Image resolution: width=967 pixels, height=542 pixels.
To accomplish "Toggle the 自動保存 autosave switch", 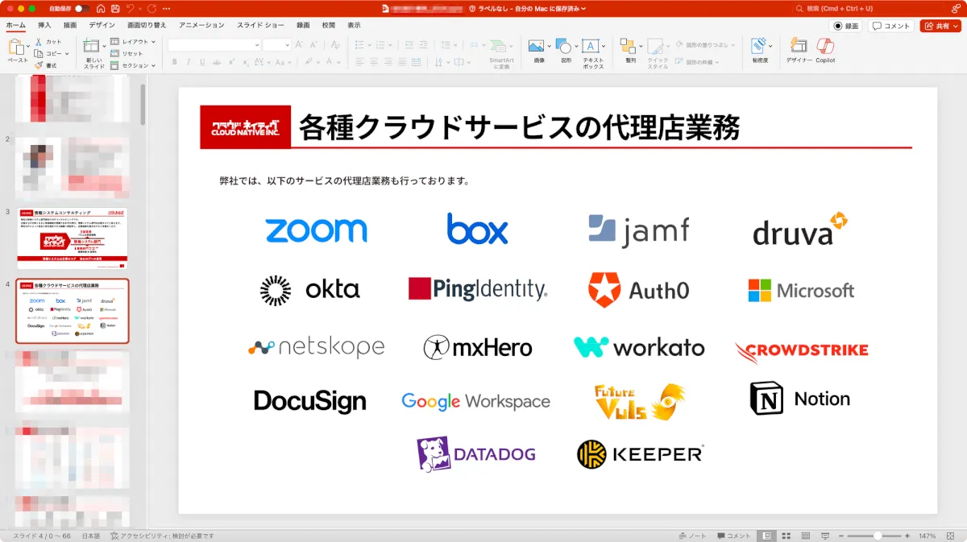I will (x=81, y=8).
